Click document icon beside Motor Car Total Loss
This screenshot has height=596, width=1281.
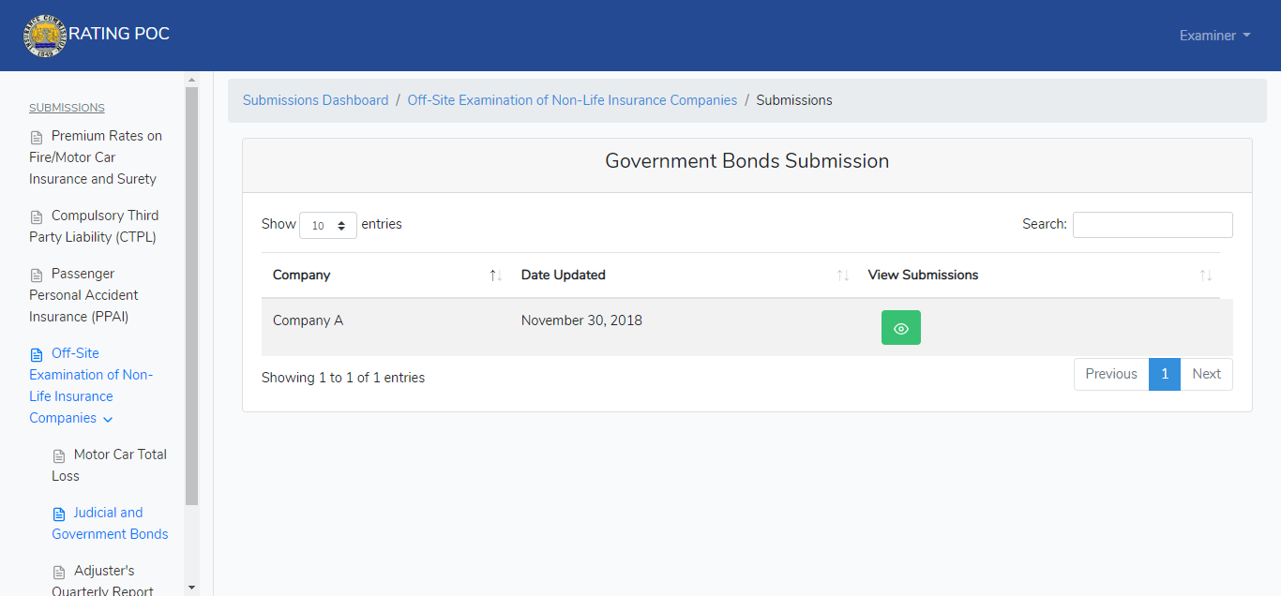point(59,455)
